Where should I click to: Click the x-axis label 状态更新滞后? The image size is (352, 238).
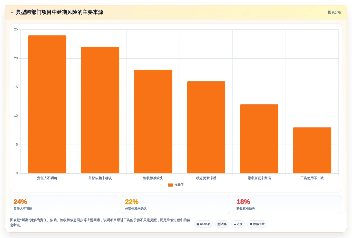(x=206, y=178)
